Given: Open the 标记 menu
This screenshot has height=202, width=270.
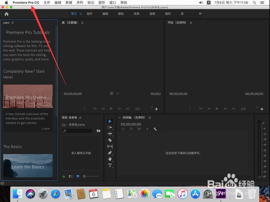Looking at the screenshot, I should coord(91,3).
